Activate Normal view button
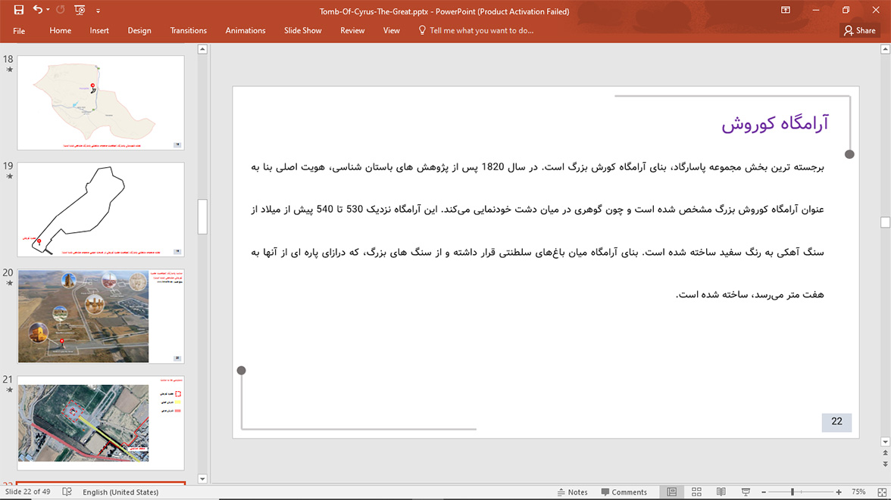This screenshot has height=500, width=891. [x=671, y=492]
